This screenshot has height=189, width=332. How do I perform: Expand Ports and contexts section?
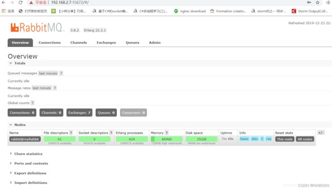tap(29, 163)
